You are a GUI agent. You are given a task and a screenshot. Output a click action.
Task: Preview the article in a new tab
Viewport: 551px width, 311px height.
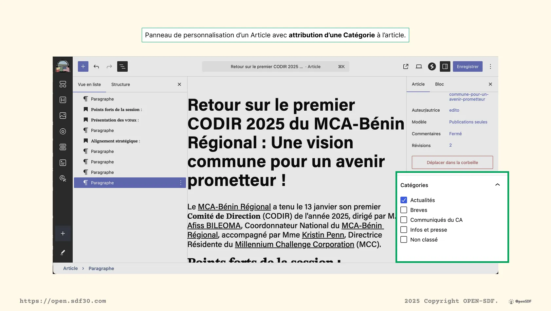pos(405,66)
